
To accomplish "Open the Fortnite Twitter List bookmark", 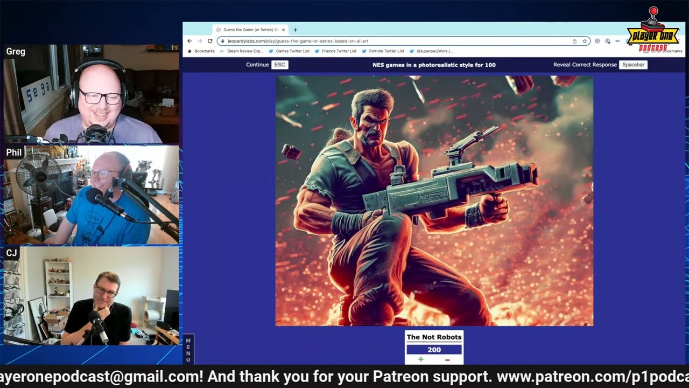I will coord(383,51).
